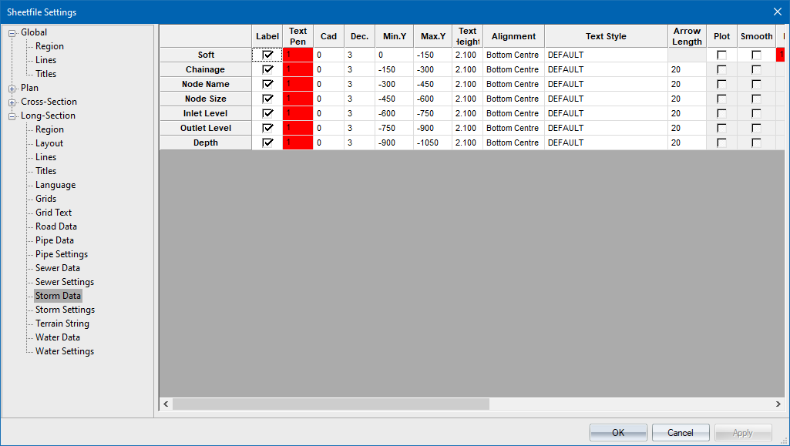Open Water Settings in the tree
Screen dimensions: 790x446
(65, 351)
